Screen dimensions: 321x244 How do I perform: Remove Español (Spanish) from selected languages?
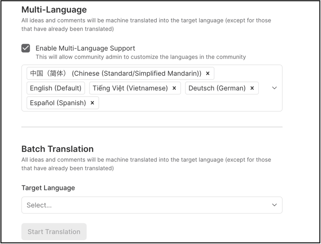(x=92, y=103)
